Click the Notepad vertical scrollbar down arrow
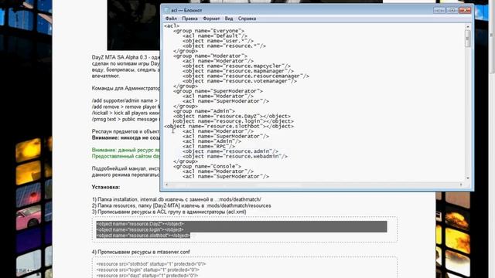The height and width of the screenshot is (278, 495). coord(467,178)
